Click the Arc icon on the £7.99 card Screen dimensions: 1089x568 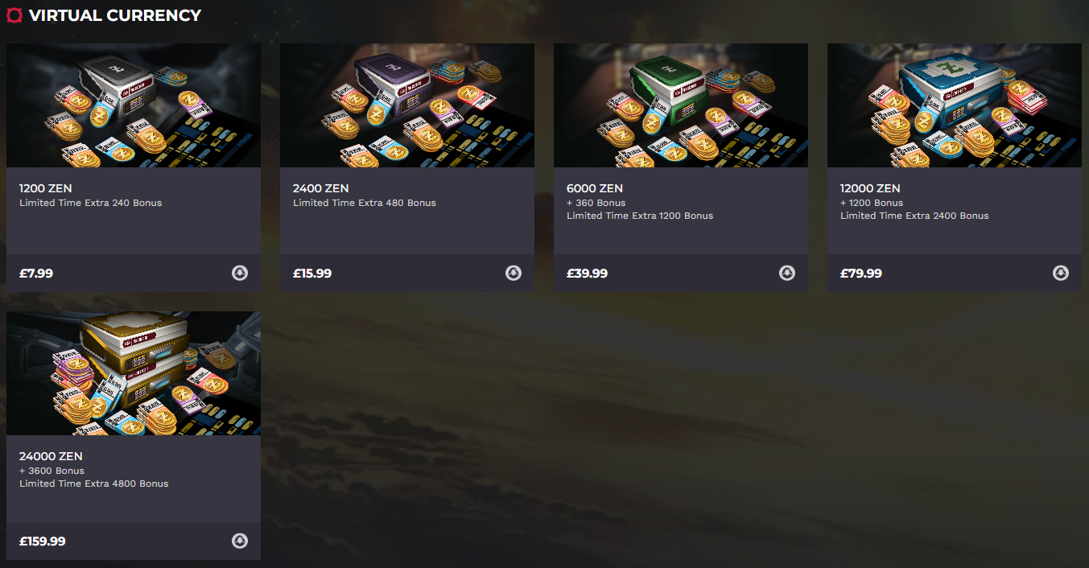pos(240,273)
